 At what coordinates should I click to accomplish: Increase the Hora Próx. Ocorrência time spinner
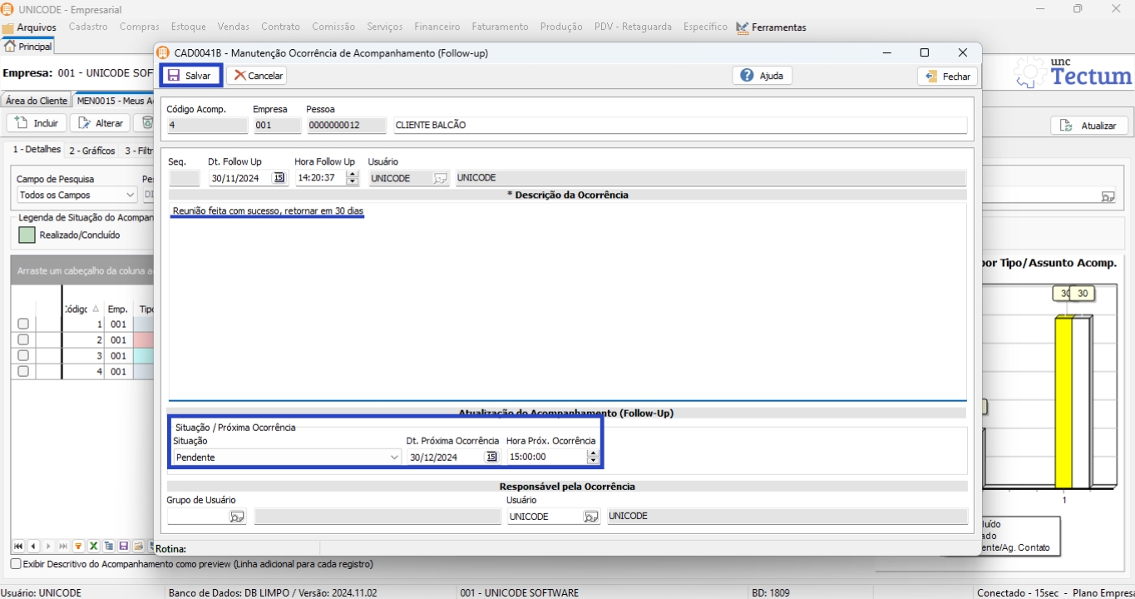pyautogui.click(x=593, y=453)
